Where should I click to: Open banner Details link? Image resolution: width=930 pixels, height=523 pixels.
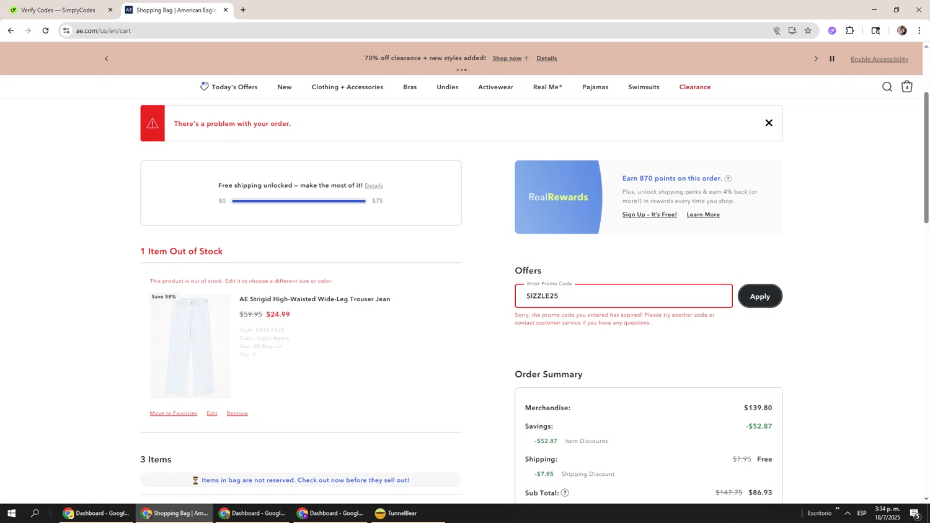click(x=547, y=58)
